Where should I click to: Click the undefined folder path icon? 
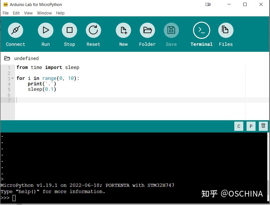[x=7, y=58]
